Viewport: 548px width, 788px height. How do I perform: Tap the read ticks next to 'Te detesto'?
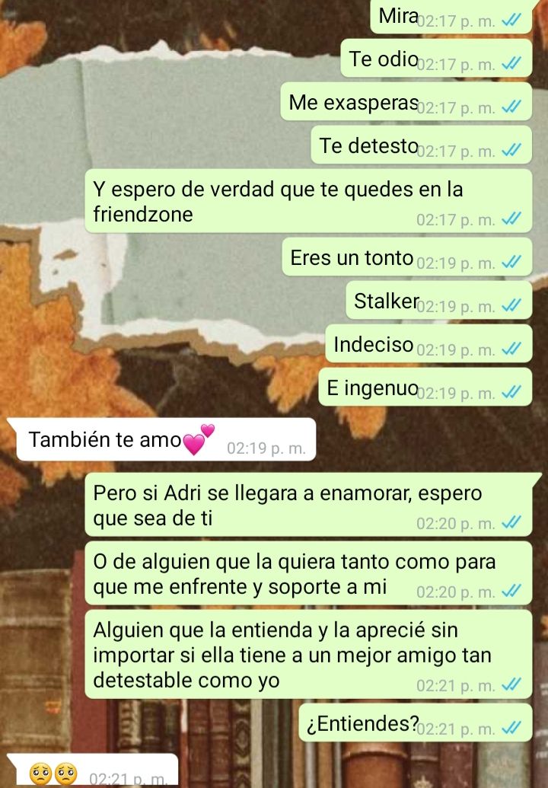coord(511,150)
